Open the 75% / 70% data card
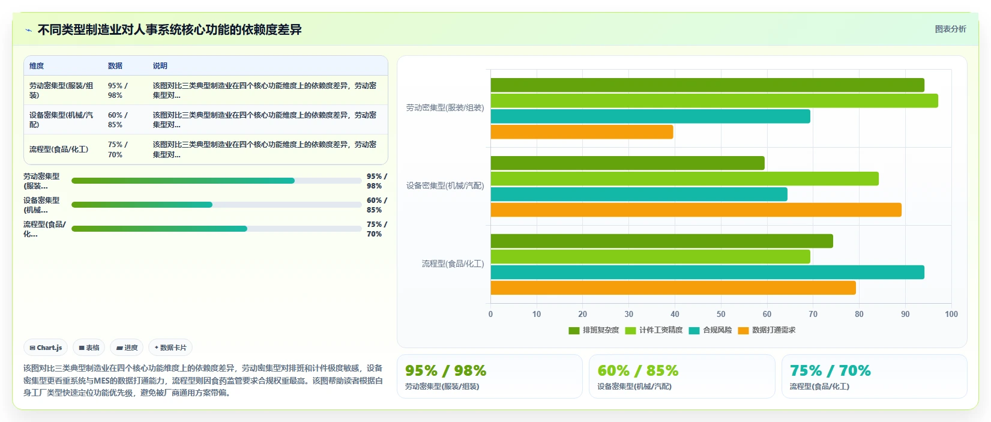 (874, 376)
